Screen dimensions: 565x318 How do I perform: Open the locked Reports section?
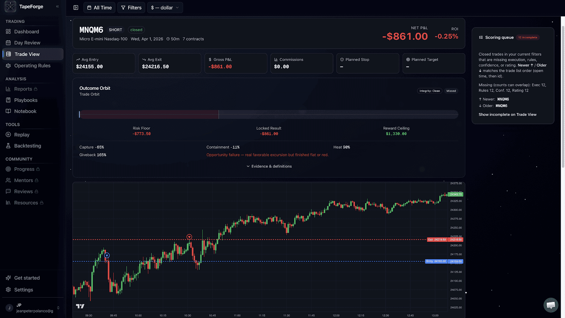point(32,89)
